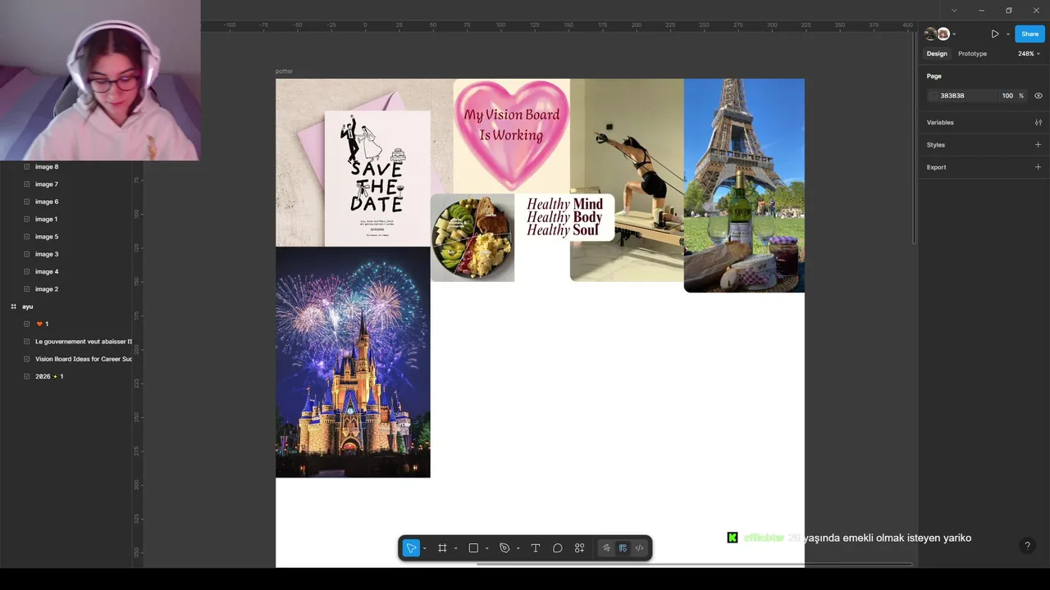Viewport: 1050px width, 590px height.
Task: Switch to Design mode in toolbar
Action: pos(623,548)
